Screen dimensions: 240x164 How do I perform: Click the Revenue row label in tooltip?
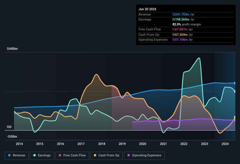(x=145, y=14)
